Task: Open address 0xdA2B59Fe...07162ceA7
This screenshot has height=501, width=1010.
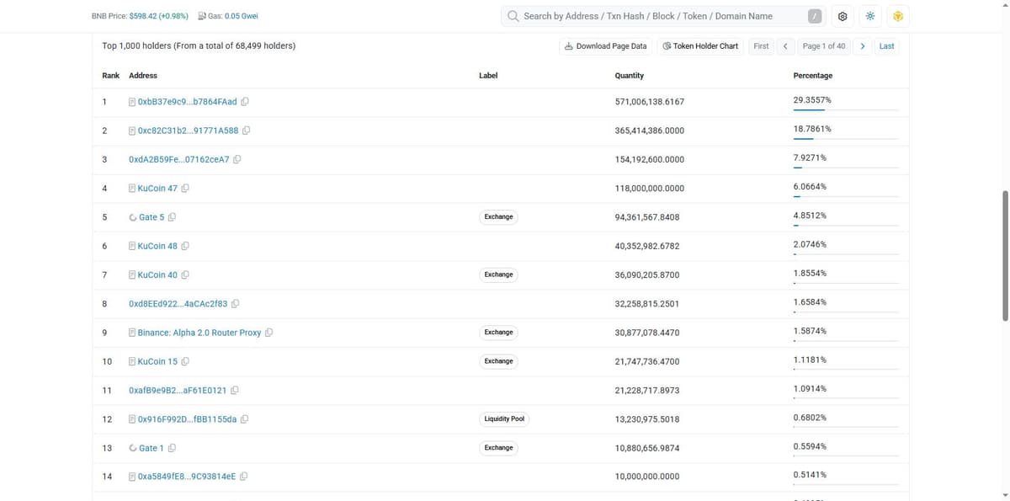Action: coord(179,159)
